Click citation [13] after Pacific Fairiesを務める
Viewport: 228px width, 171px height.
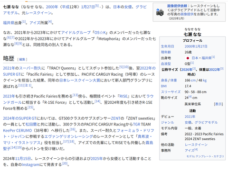coord(75,95)
